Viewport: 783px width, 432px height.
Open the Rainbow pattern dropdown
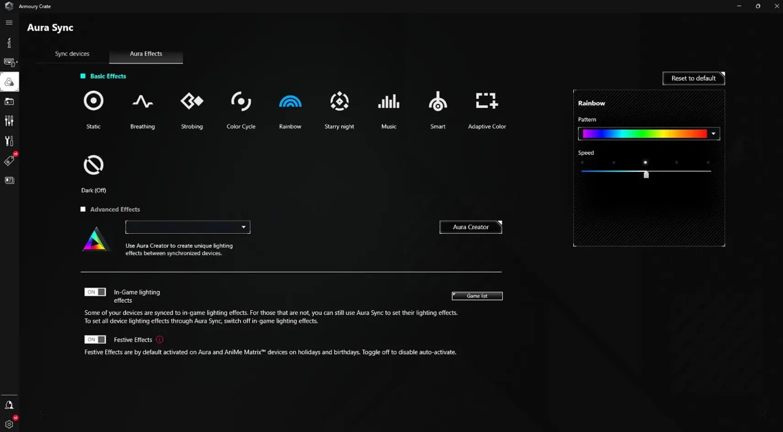click(713, 134)
